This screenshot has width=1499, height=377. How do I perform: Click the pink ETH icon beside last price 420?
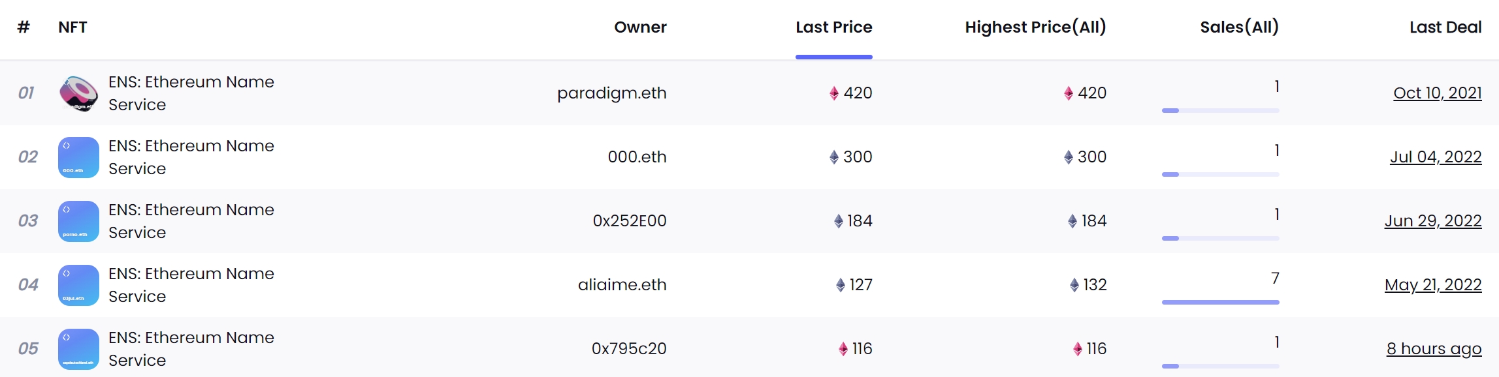[834, 93]
